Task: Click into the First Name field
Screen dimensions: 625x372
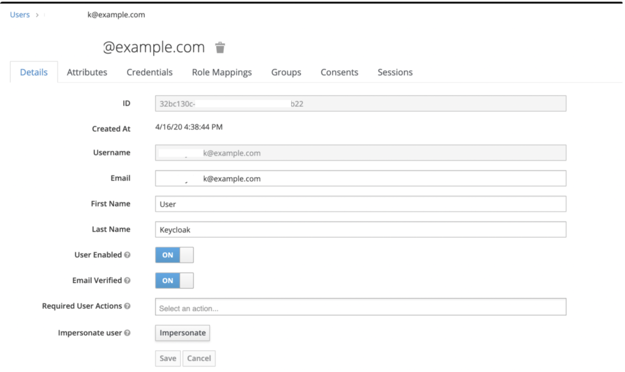Action: [x=360, y=204]
